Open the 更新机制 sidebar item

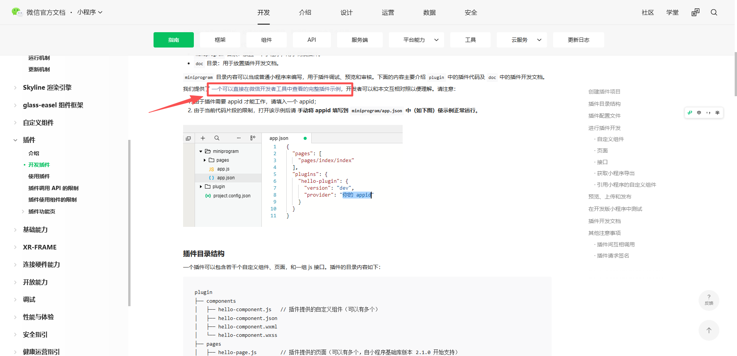pyautogui.click(x=39, y=69)
